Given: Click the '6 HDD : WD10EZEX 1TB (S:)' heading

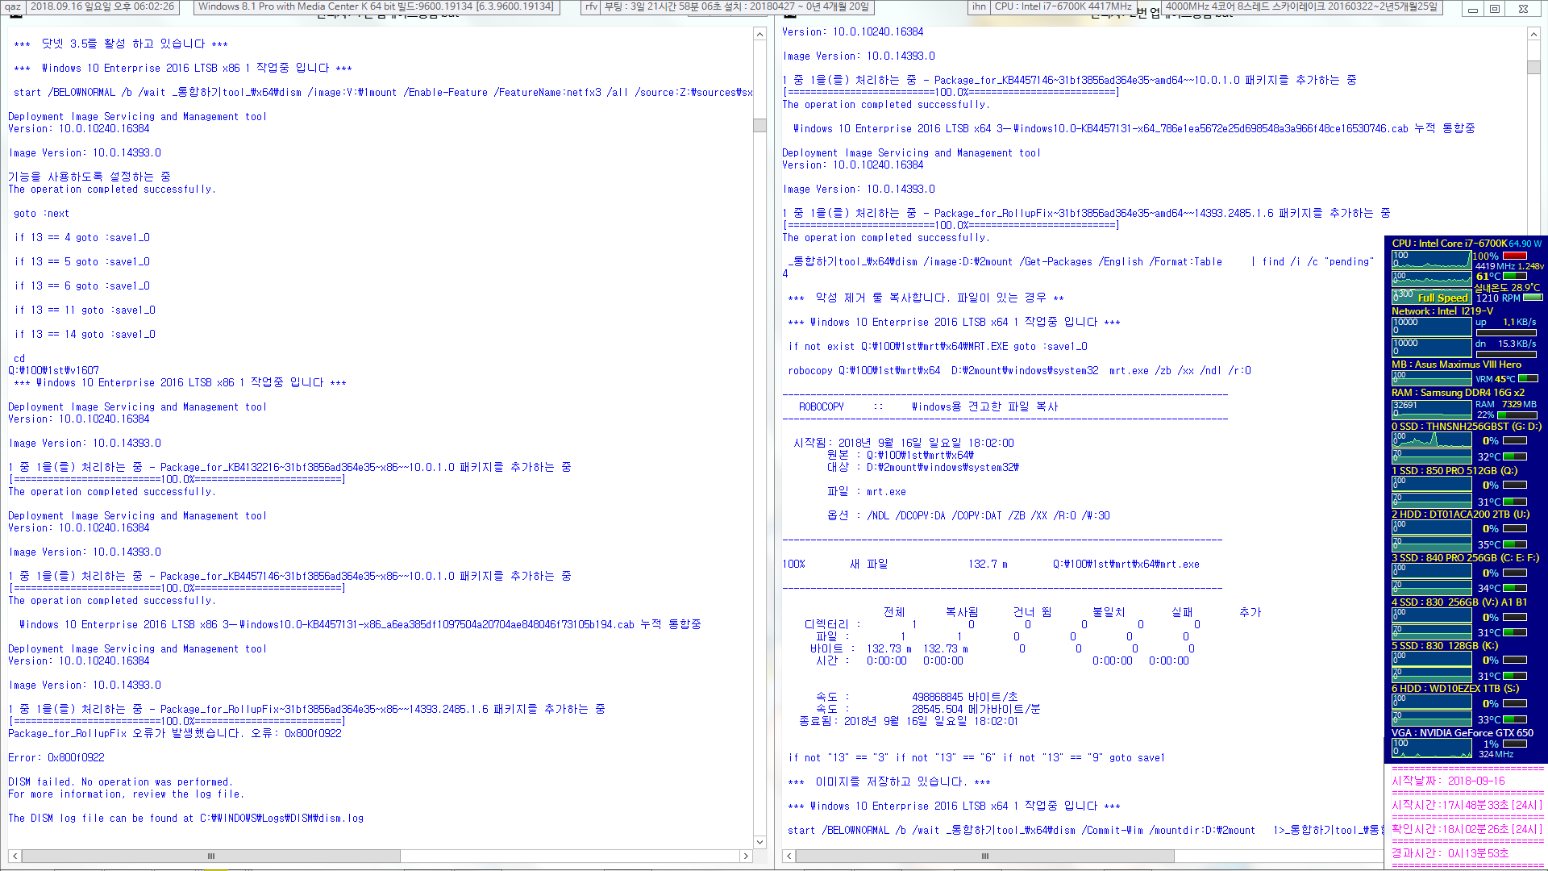Looking at the screenshot, I should (x=1455, y=688).
